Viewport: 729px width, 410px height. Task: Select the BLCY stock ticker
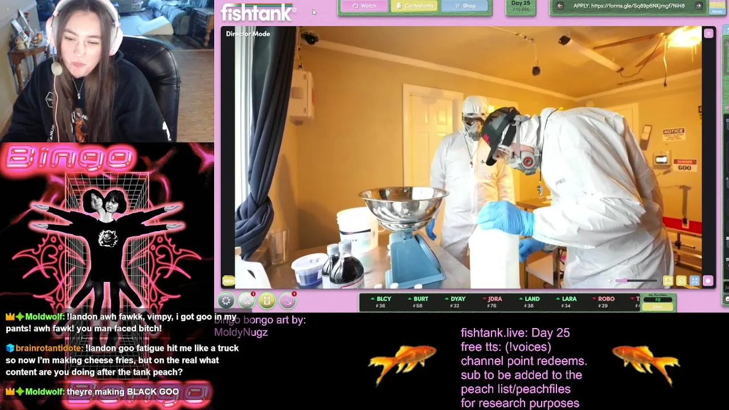click(381, 302)
